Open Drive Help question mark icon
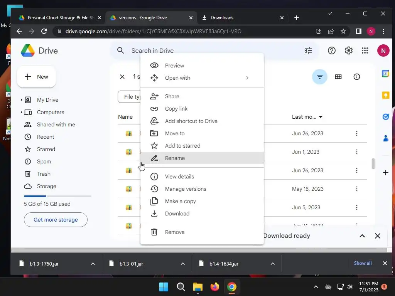The width and height of the screenshot is (395, 296). (x=331, y=50)
